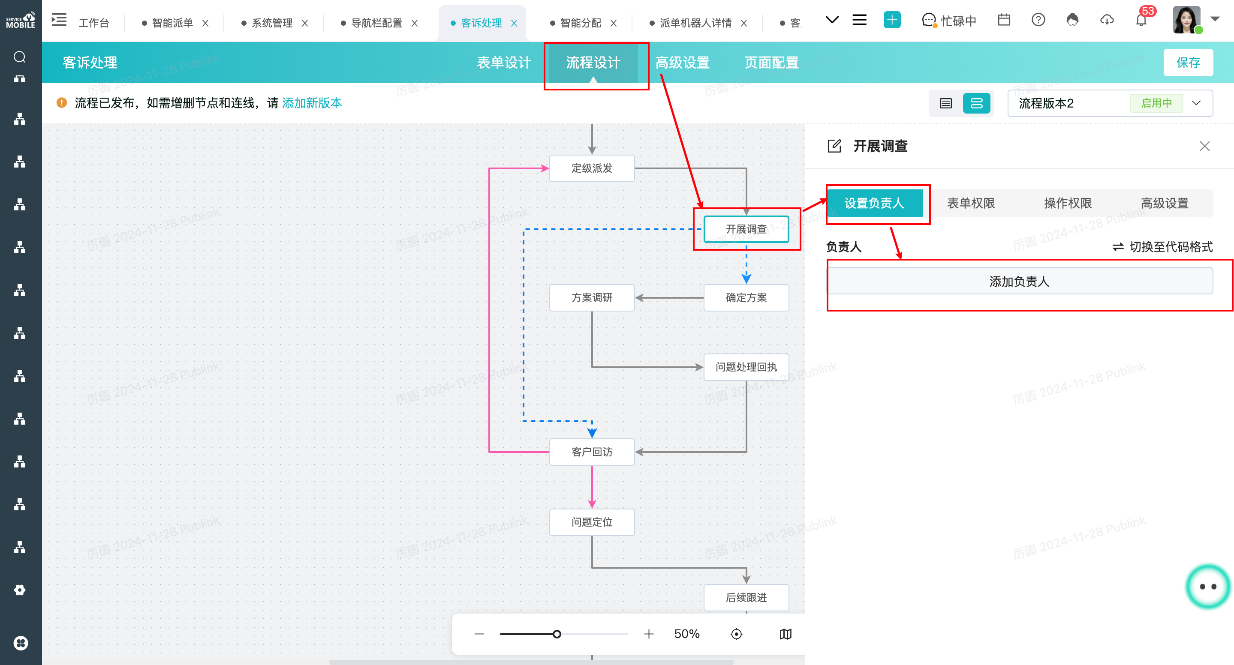This screenshot has height=665, width=1234.
Task: Click the 添加新版本 link
Action: (312, 103)
